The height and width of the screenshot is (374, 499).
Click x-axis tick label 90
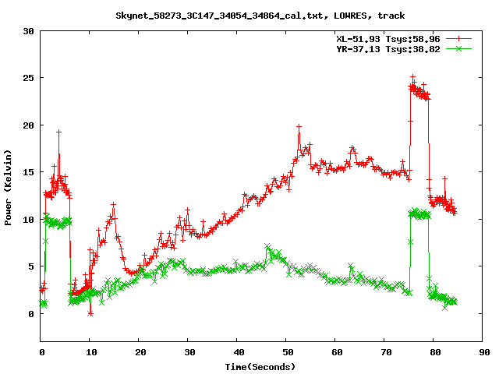pos(484,352)
